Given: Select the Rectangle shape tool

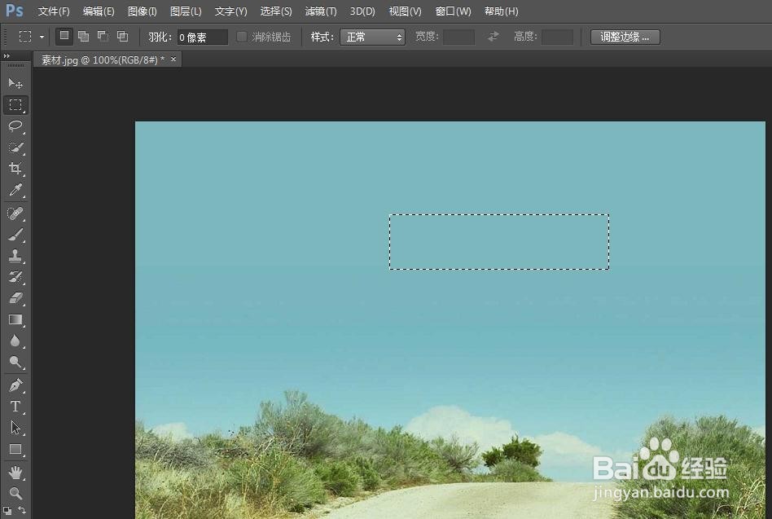Looking at the screenshot, I should pyautogui.click(x=15, y=450).
